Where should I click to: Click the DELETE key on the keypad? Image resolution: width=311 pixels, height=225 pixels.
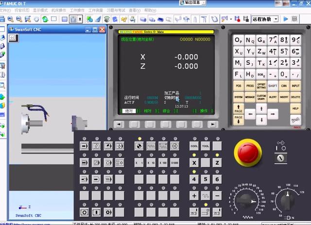click(x=295, y=97)
